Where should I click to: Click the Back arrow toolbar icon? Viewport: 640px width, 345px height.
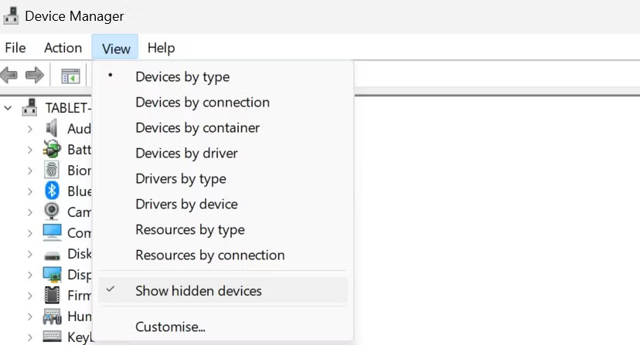(x=9, y=76)
